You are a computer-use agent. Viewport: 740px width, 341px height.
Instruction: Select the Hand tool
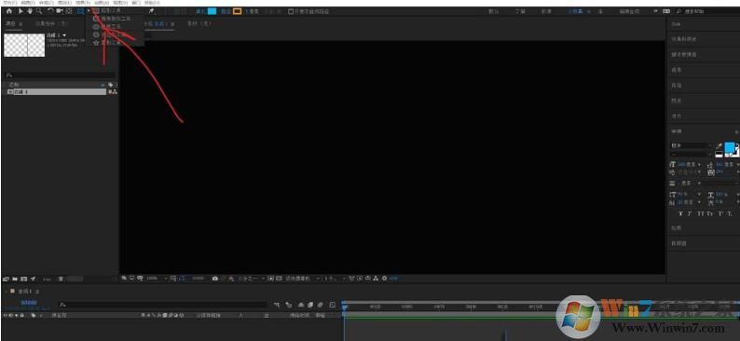30,11
